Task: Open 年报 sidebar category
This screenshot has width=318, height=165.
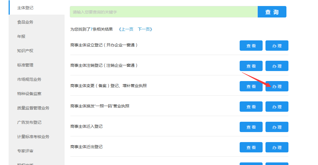Action: click(21, 36)
